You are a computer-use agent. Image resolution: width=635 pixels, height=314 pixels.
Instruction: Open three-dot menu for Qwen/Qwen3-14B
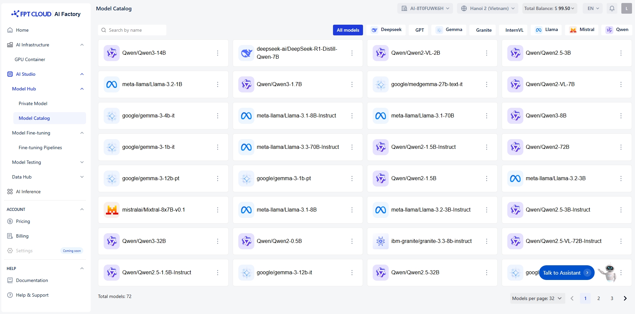[218, 53]
